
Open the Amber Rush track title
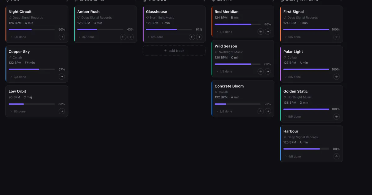click(x=88, y=12)
